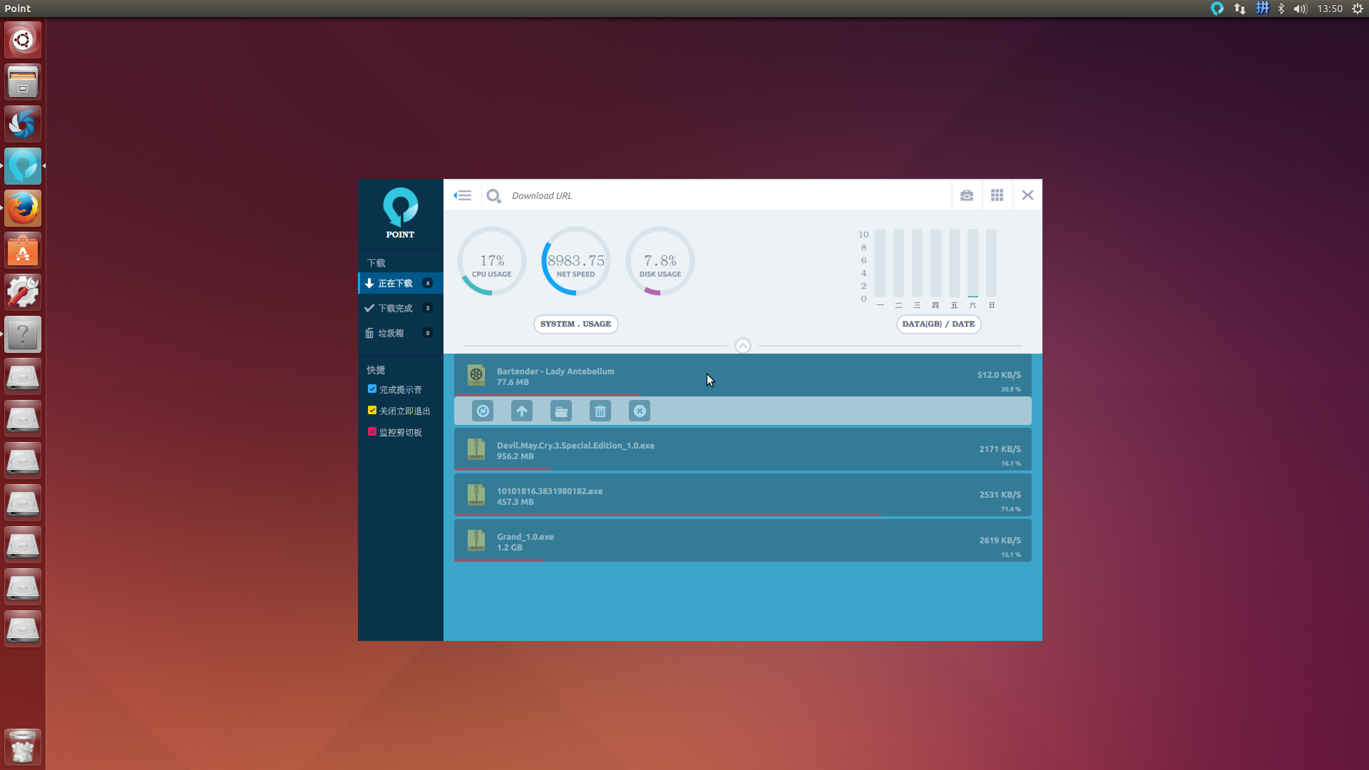The image size is (1369, 770).
Task: Click Point indicator in top panel
Action: click(1217, 9)
